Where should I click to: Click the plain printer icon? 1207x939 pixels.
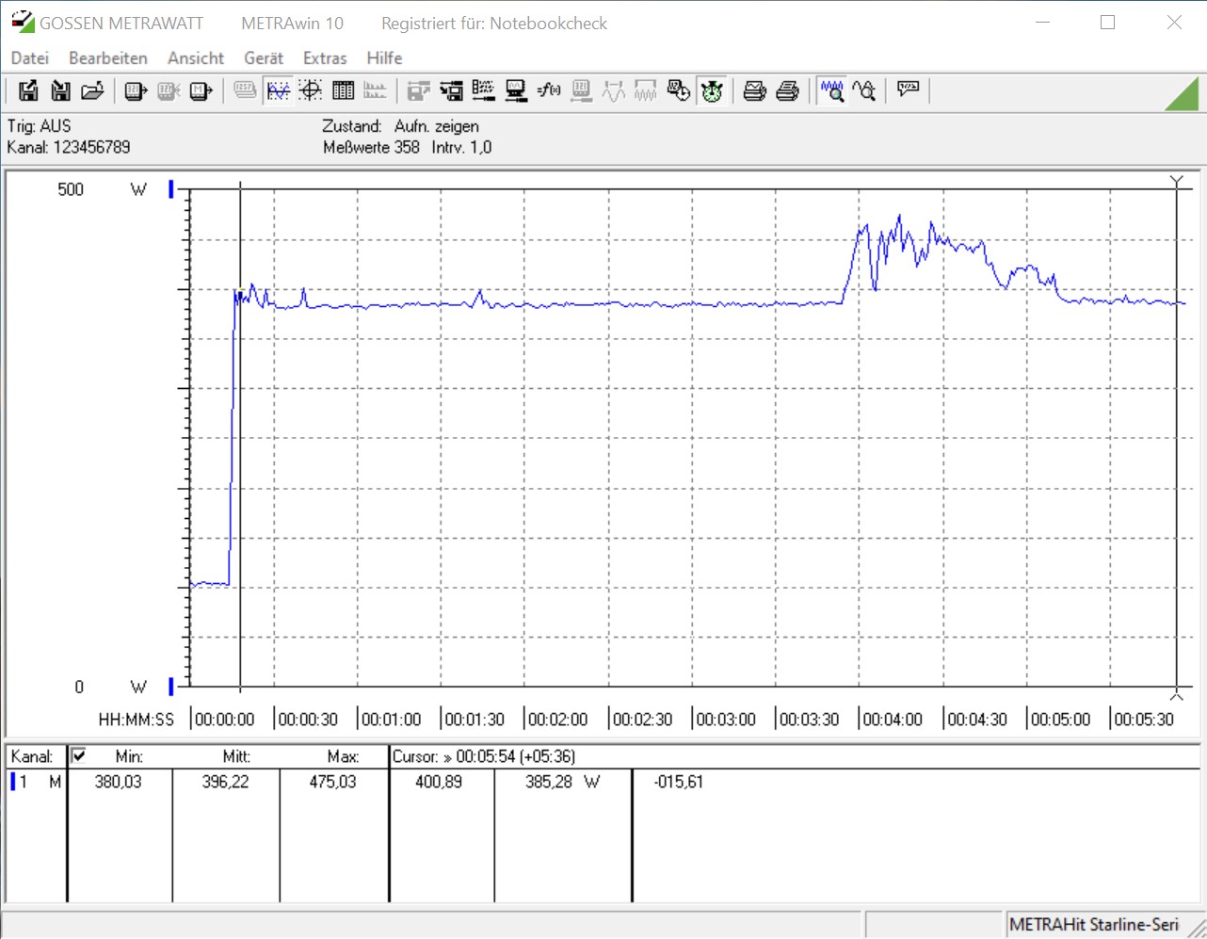coord(787,90)
